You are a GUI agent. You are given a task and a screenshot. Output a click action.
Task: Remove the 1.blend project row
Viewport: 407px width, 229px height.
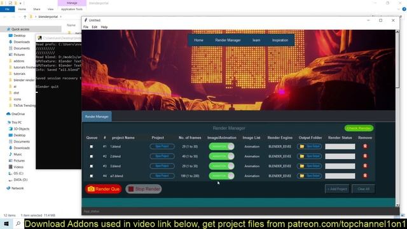[x=365, y=146]
